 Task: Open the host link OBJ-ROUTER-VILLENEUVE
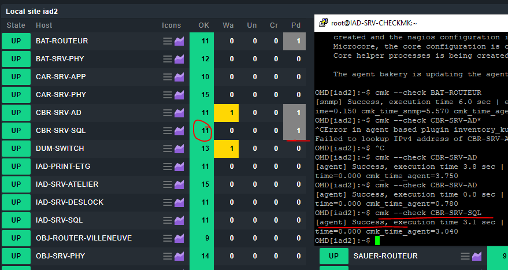[83, 238]
